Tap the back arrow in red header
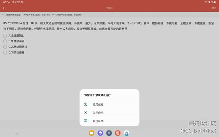 tap(3, 8)
